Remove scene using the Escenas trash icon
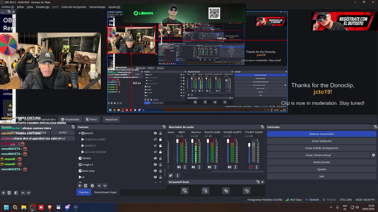This screenshot has width=378, height=212. [9, 193]
